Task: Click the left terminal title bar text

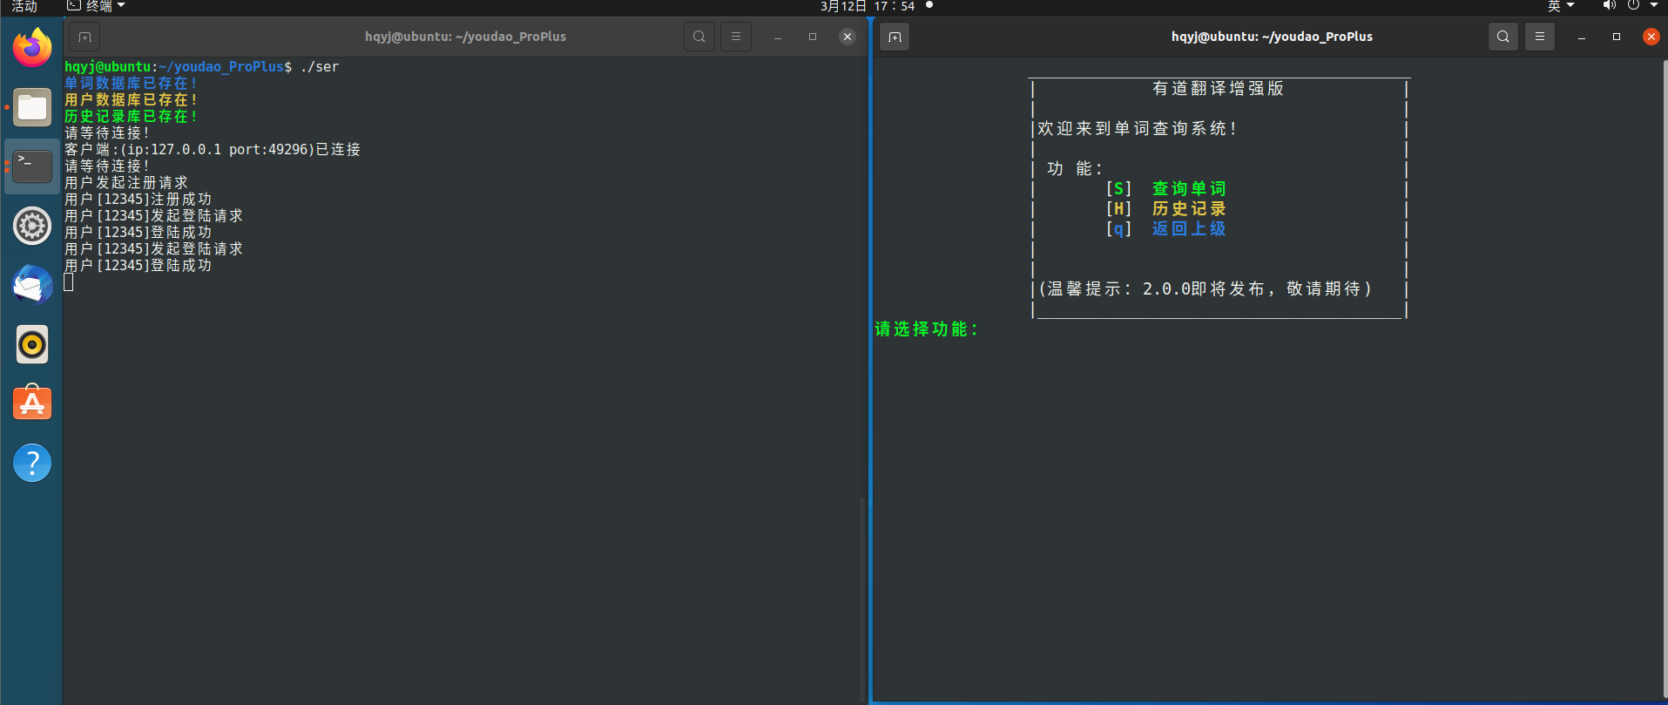Action: pyautogui.click(x=465, y=37)
